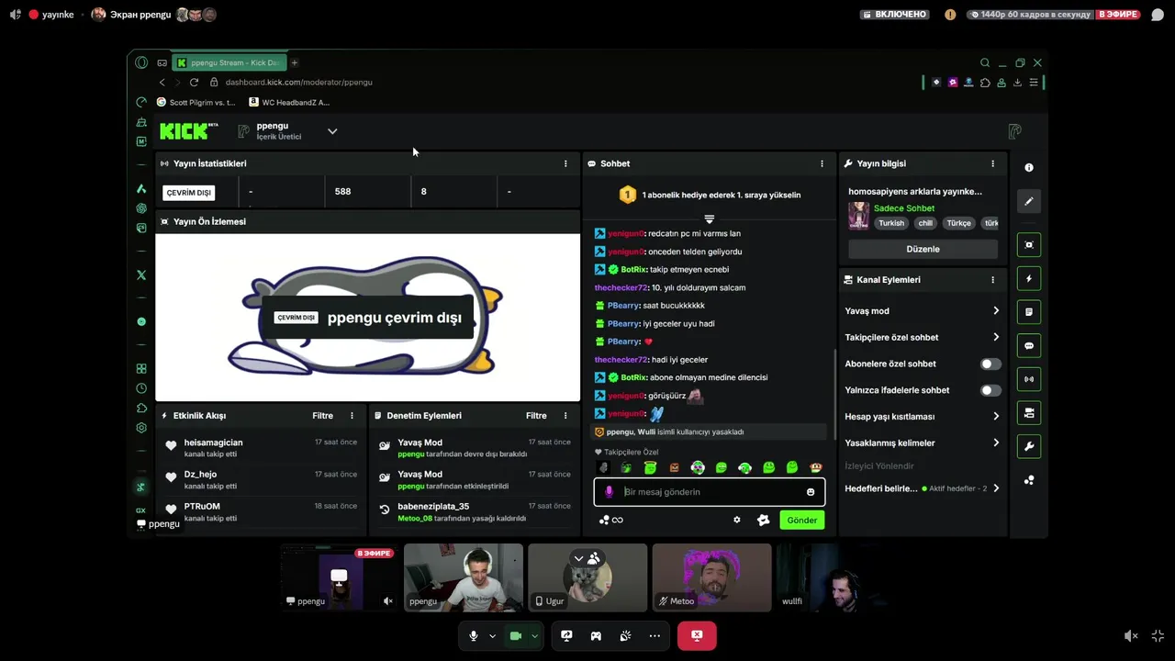
Task: Click heisamagician in activity feed
Action: tap(213, 443)
